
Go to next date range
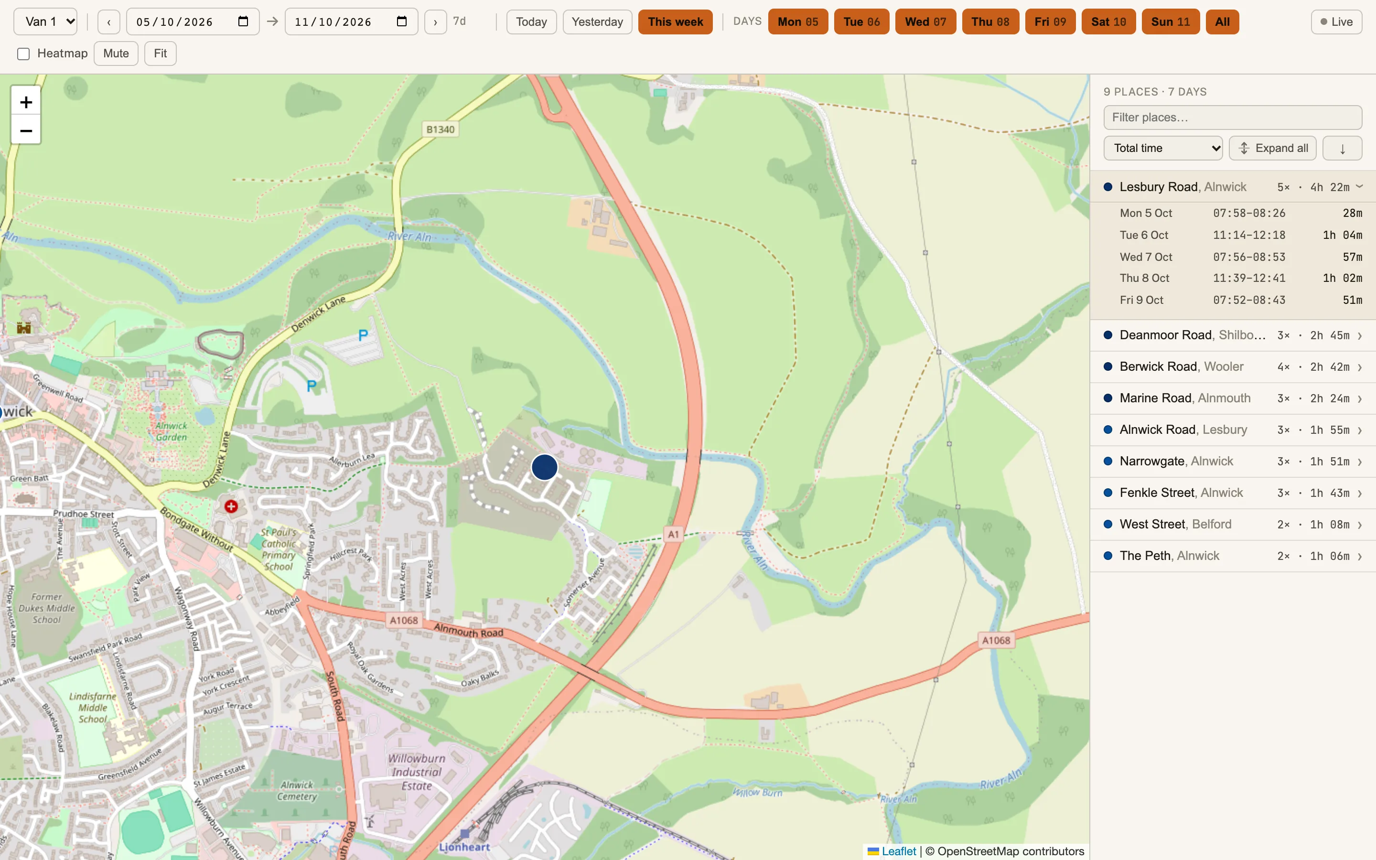tap(435, 22)
